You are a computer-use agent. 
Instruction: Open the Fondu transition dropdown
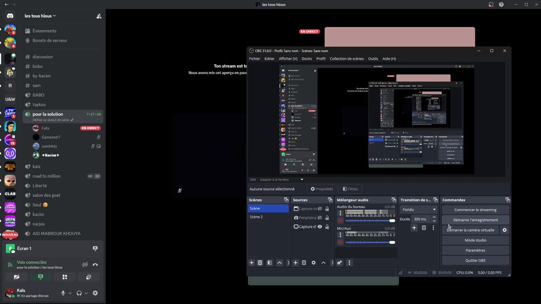pos(419,209)
